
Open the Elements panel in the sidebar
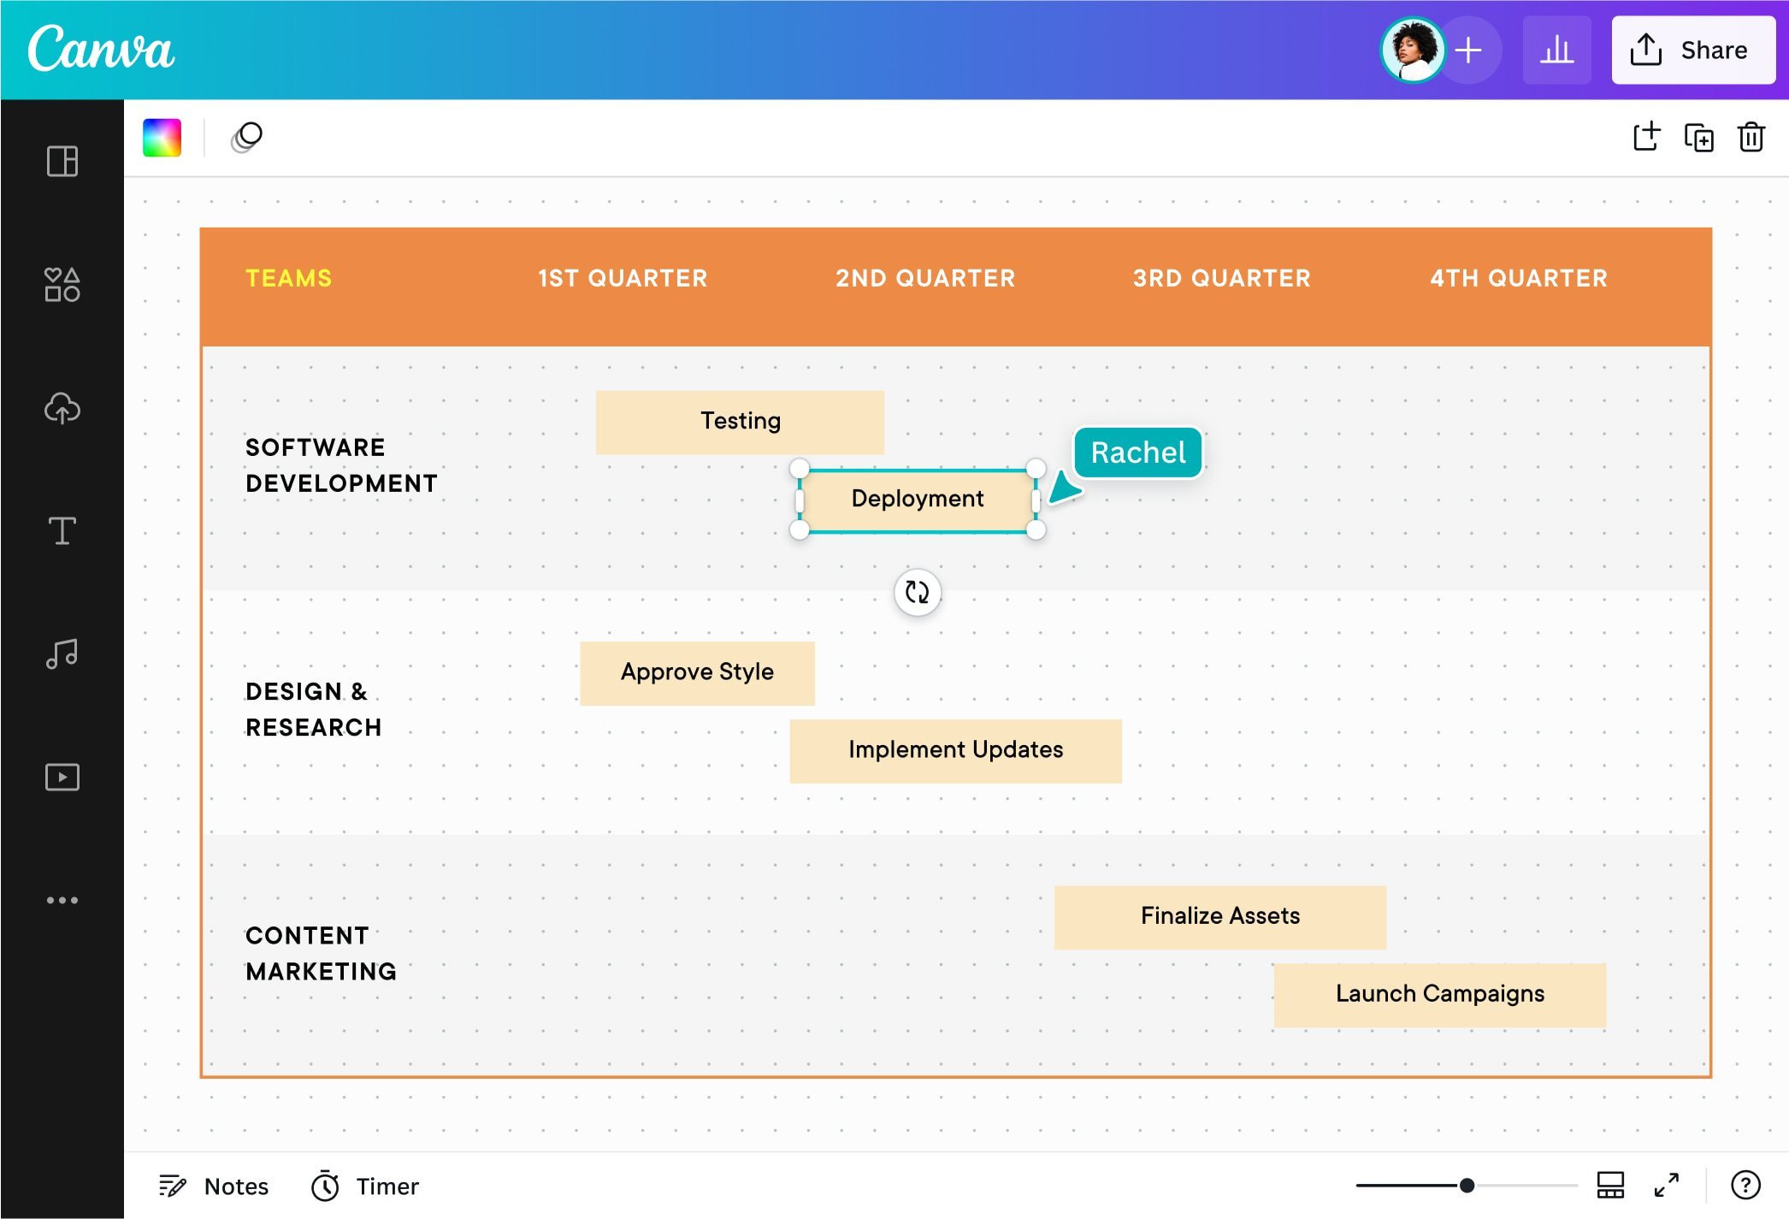(x=61, y=284)
